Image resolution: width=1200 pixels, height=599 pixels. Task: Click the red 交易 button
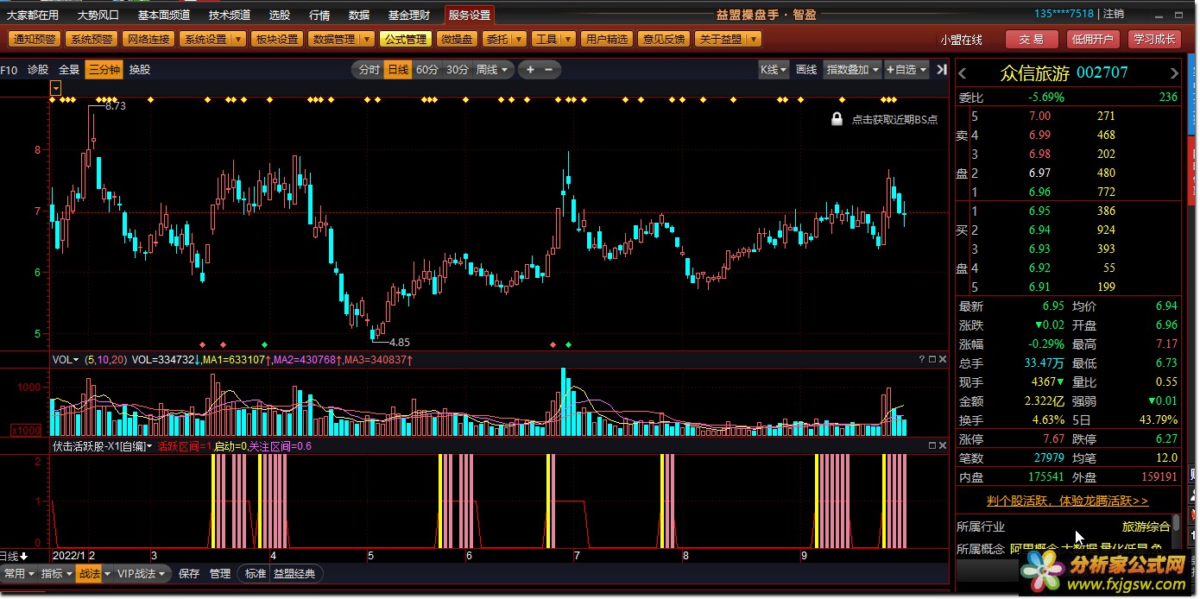(1032, 40)
